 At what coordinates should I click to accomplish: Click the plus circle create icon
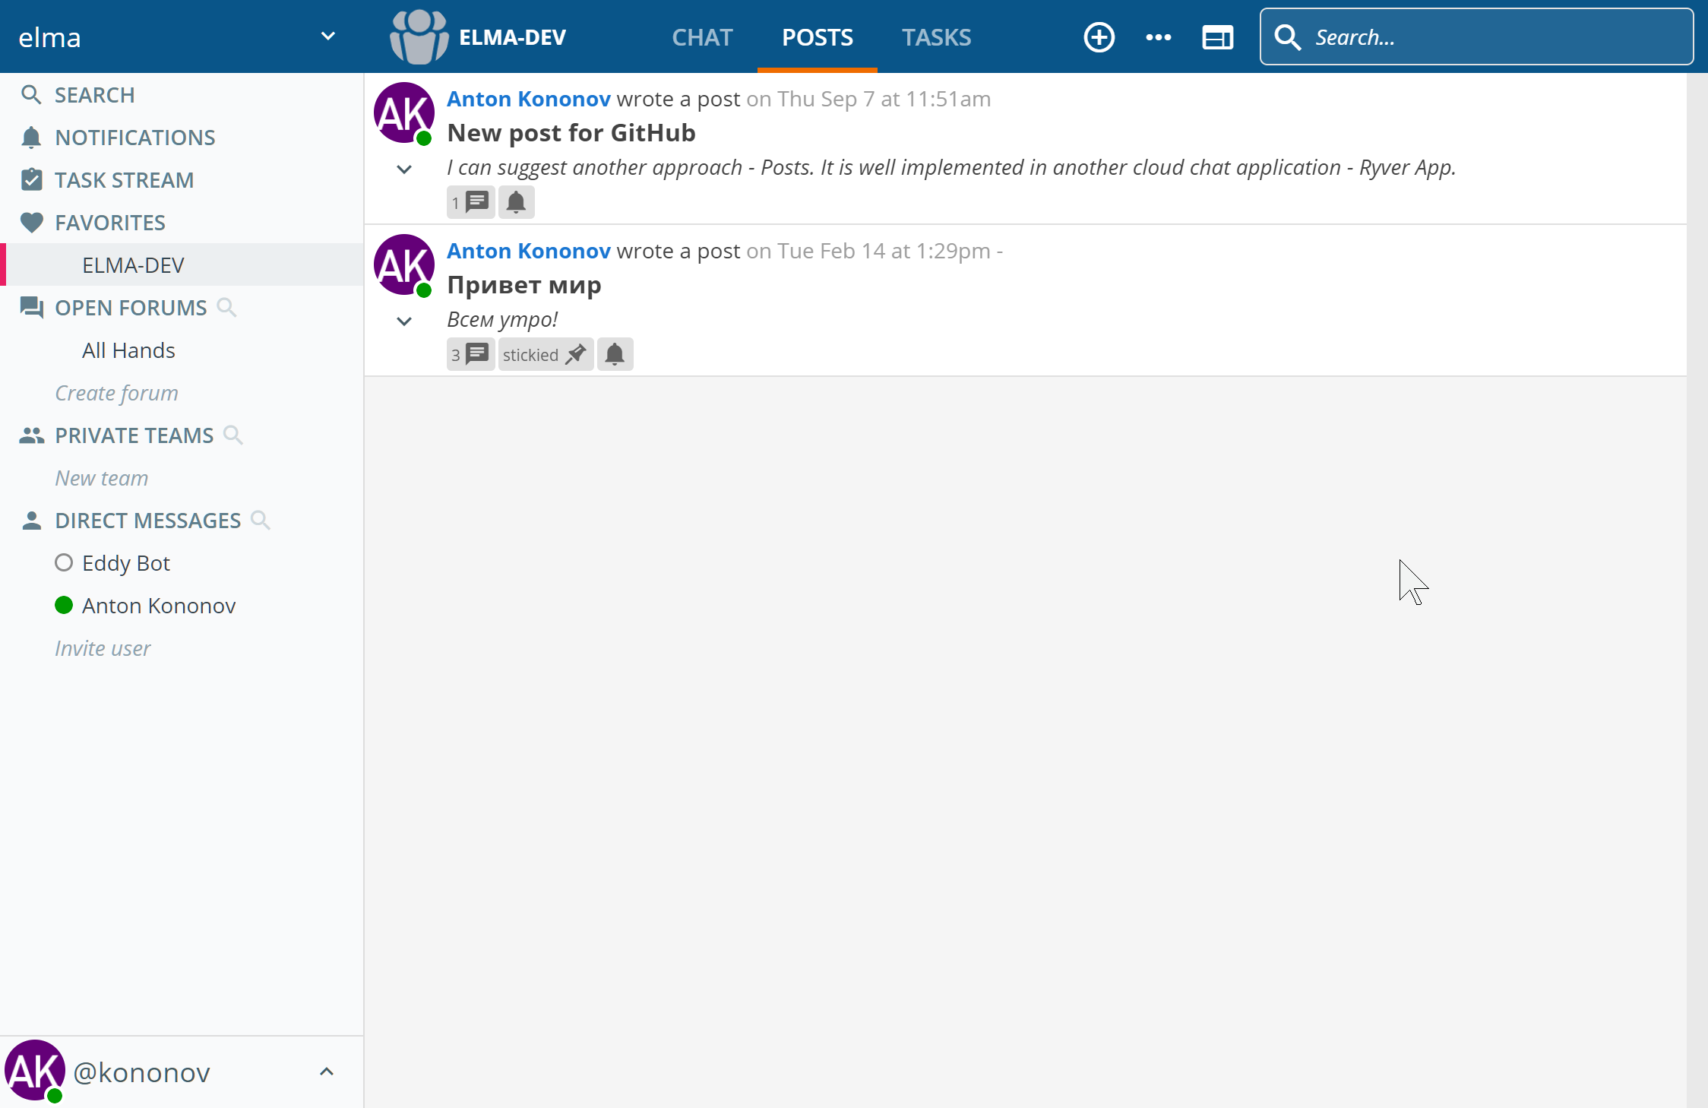click(1099, 37)
